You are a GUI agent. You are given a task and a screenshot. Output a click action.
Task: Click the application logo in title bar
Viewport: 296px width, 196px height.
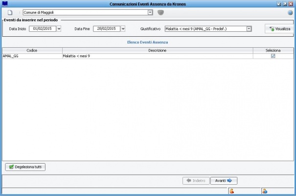(4, 3)
